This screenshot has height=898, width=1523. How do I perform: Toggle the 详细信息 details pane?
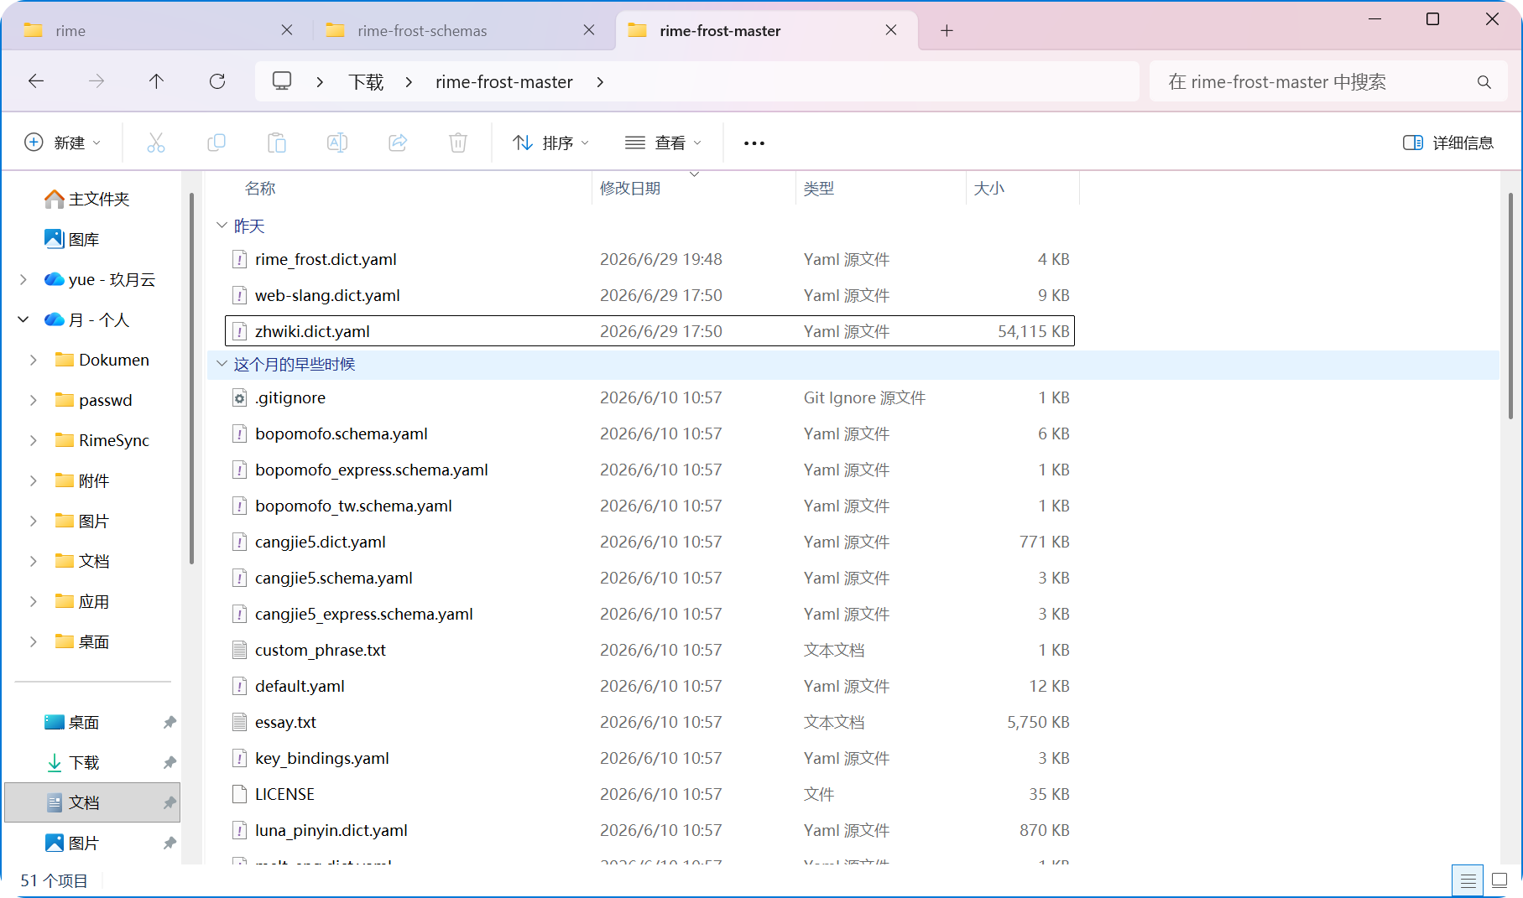[1448, 143]
